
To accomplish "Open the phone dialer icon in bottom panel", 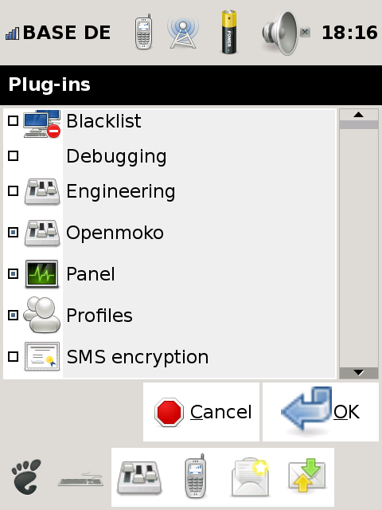I will [x=195, y=477].
